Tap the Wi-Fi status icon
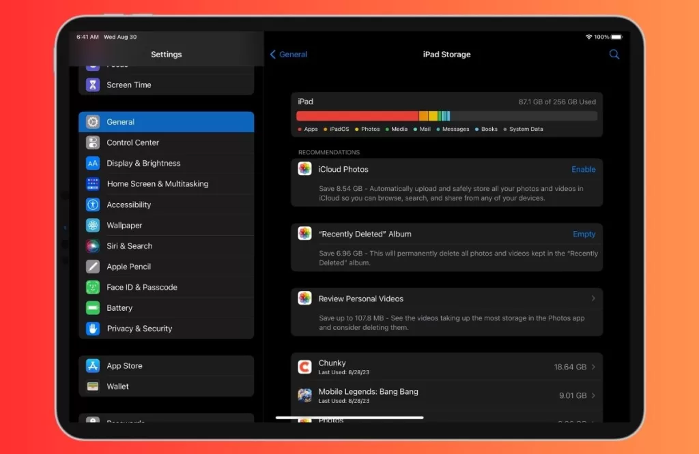 point(588,37)
